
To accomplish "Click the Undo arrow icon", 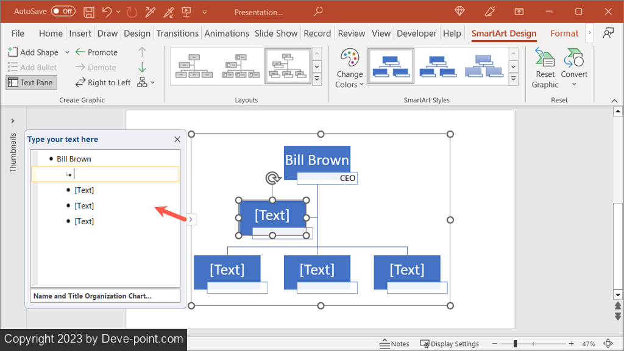I will 107,12.
